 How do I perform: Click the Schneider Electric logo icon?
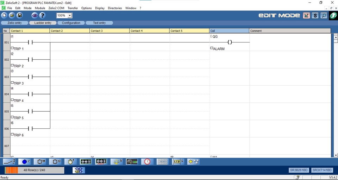click(333, 16)
